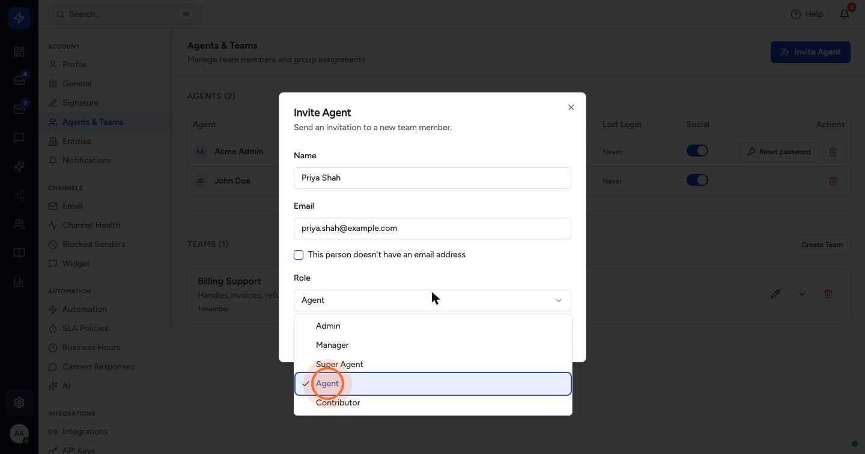Image resolution: width=865 pixels, height=454 pixels.
Task: Select Admin role option
Action: [x=432, y=326]
